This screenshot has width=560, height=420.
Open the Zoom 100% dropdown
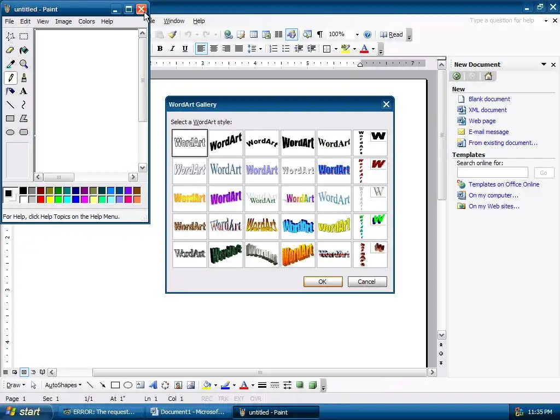(x=357, y=34)
